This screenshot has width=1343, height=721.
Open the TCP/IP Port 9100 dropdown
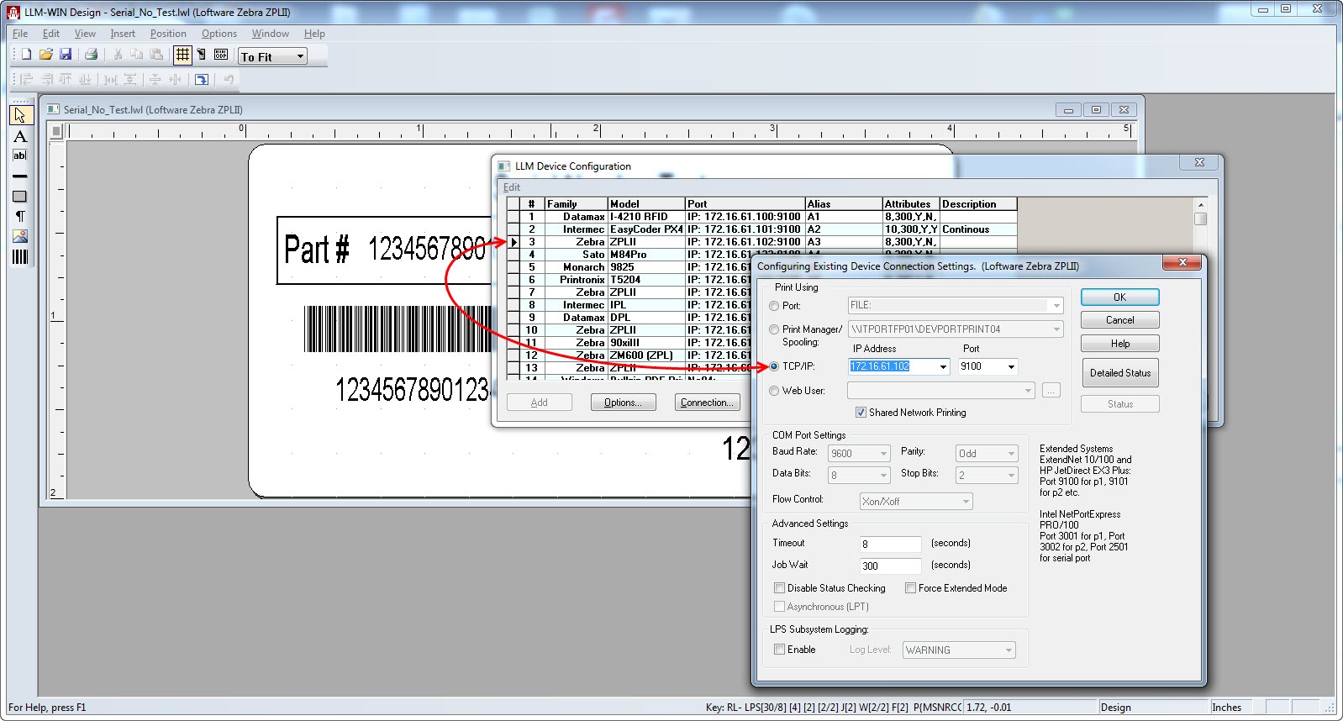point(1011,366)
